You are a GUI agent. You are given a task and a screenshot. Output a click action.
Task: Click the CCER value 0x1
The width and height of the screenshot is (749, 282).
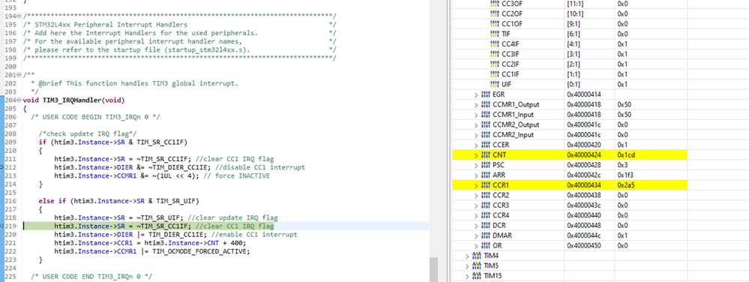click(622, 145)
